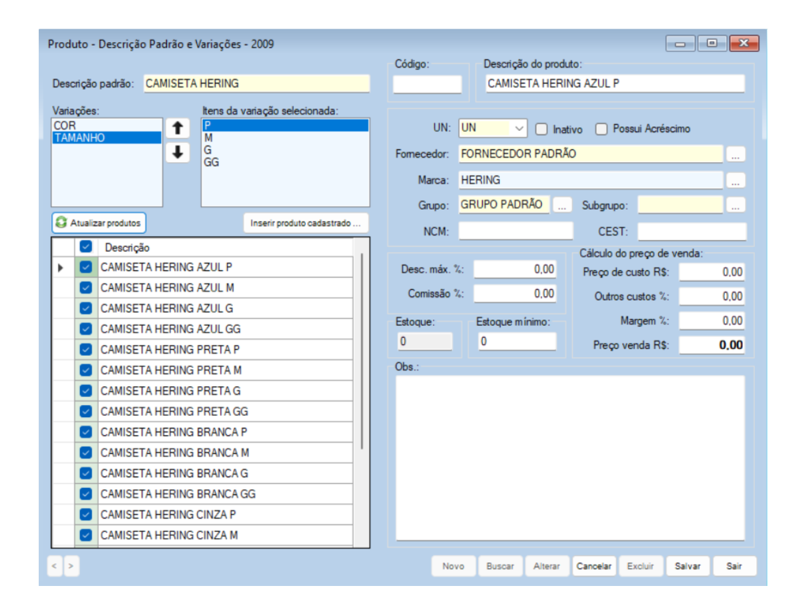Click the product list vertical scrollbar
The height and width of the screenshot is (616, 801).
(x=362, y=350)
